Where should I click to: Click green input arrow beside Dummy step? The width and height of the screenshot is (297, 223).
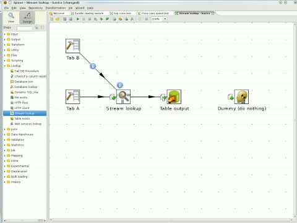(x=231, y=97)
